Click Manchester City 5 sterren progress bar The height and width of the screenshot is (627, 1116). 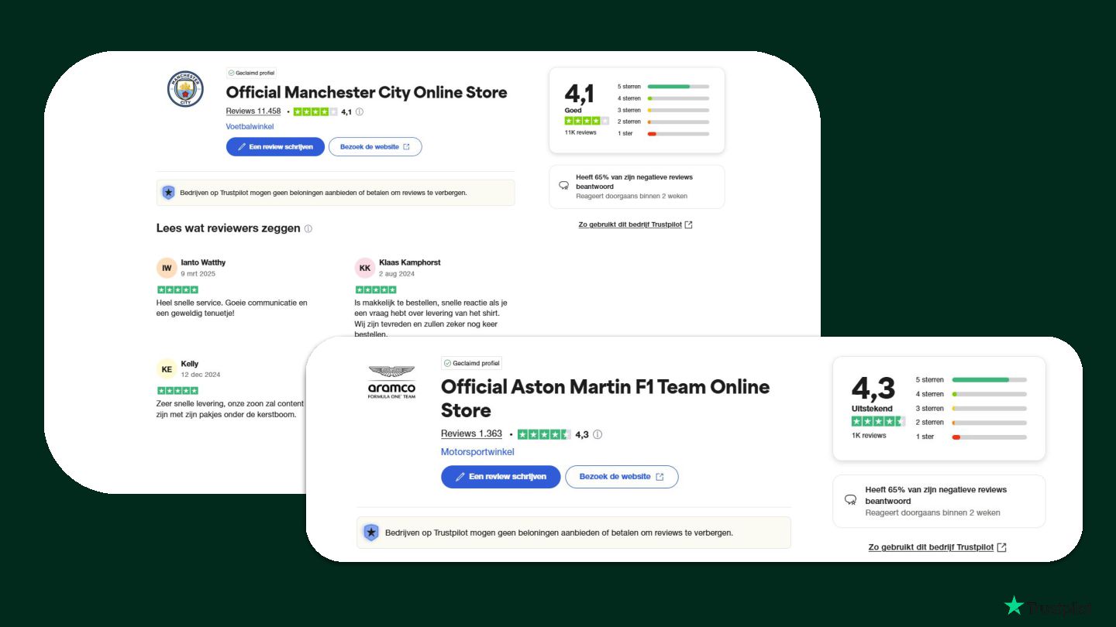pos(678,87)
